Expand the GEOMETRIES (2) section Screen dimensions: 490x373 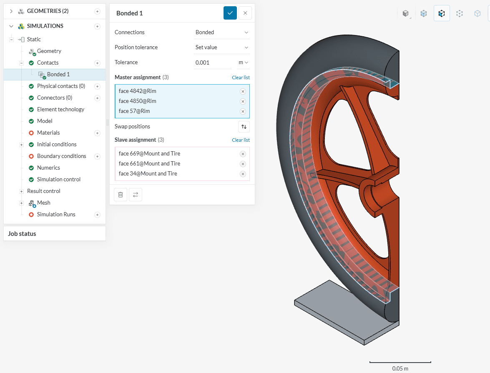click(x=11, y=11)
